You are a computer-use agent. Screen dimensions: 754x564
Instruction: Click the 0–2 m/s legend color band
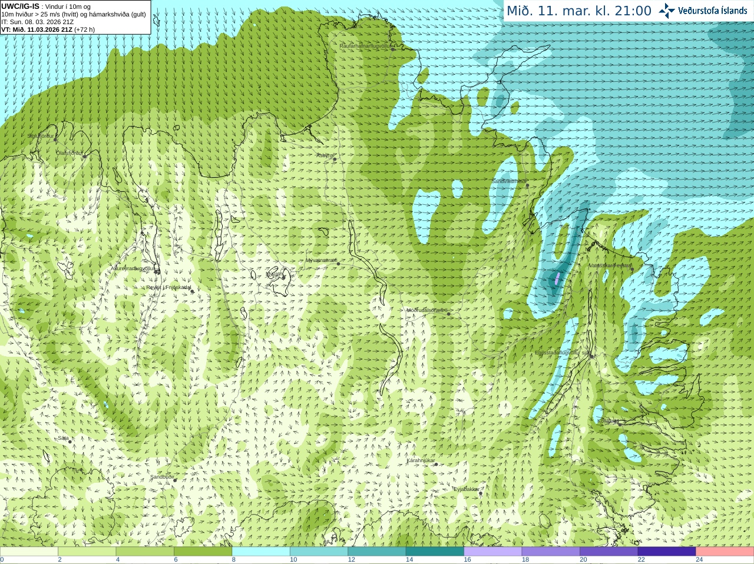click(x=29, y=552)
